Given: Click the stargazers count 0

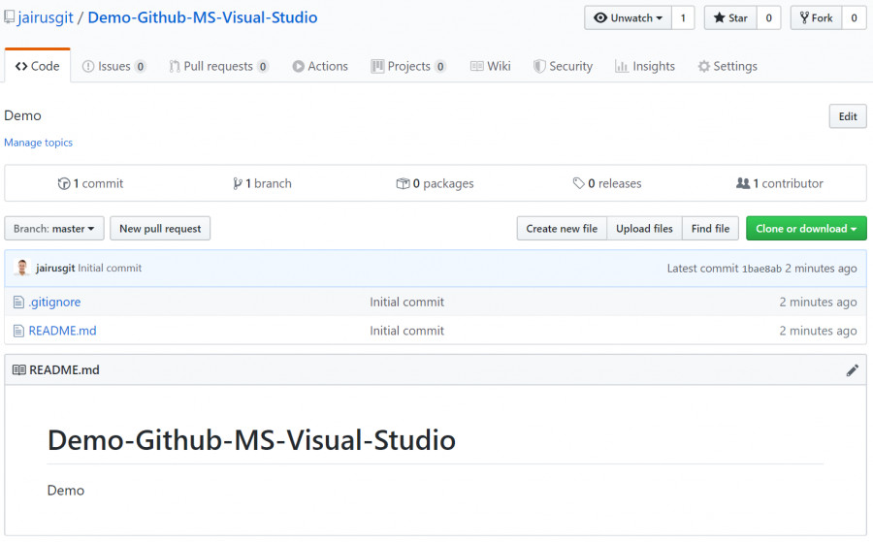Looking at the screenshot, I should pos(768,17).
